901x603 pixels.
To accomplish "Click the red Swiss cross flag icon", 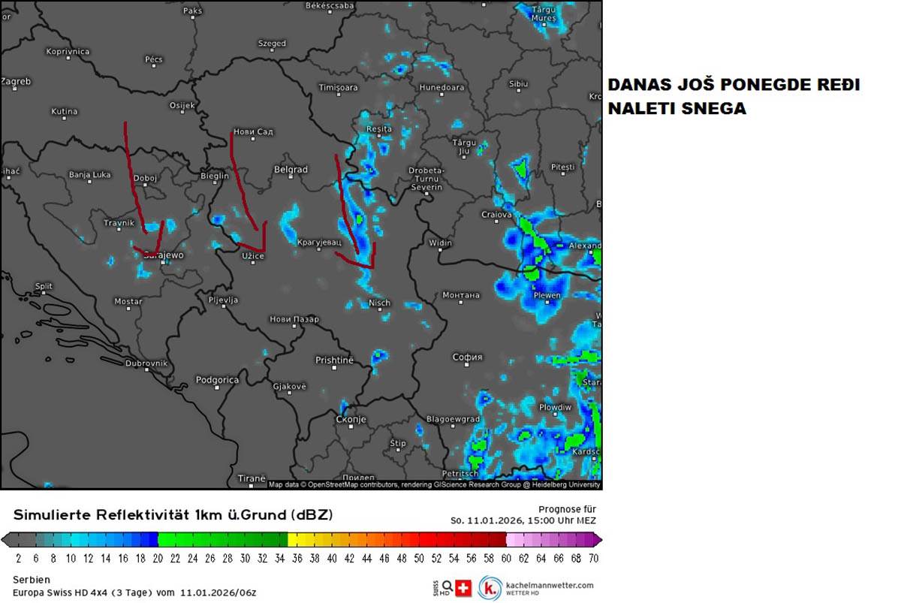I will 463,588.
